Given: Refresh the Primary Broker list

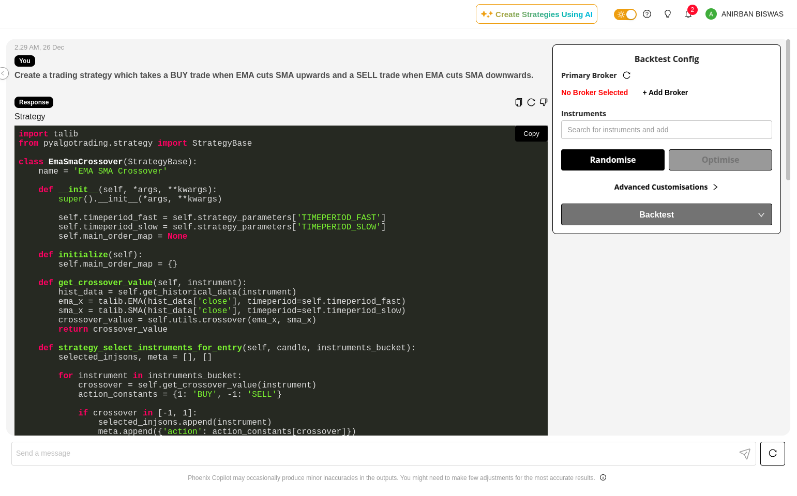Looking at the screenshot, I should click(627, 75).
